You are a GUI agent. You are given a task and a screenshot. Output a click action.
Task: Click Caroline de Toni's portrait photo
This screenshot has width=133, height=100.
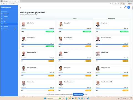coord(98,68)
